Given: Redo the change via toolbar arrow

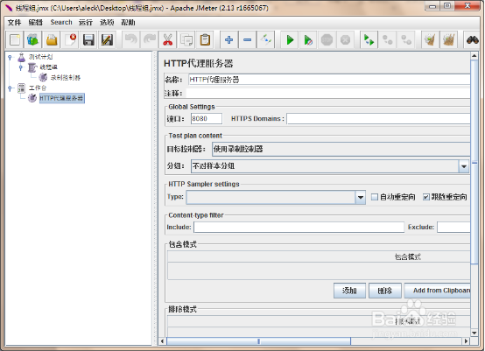Looking at the screenshot, I should (150, 40).
